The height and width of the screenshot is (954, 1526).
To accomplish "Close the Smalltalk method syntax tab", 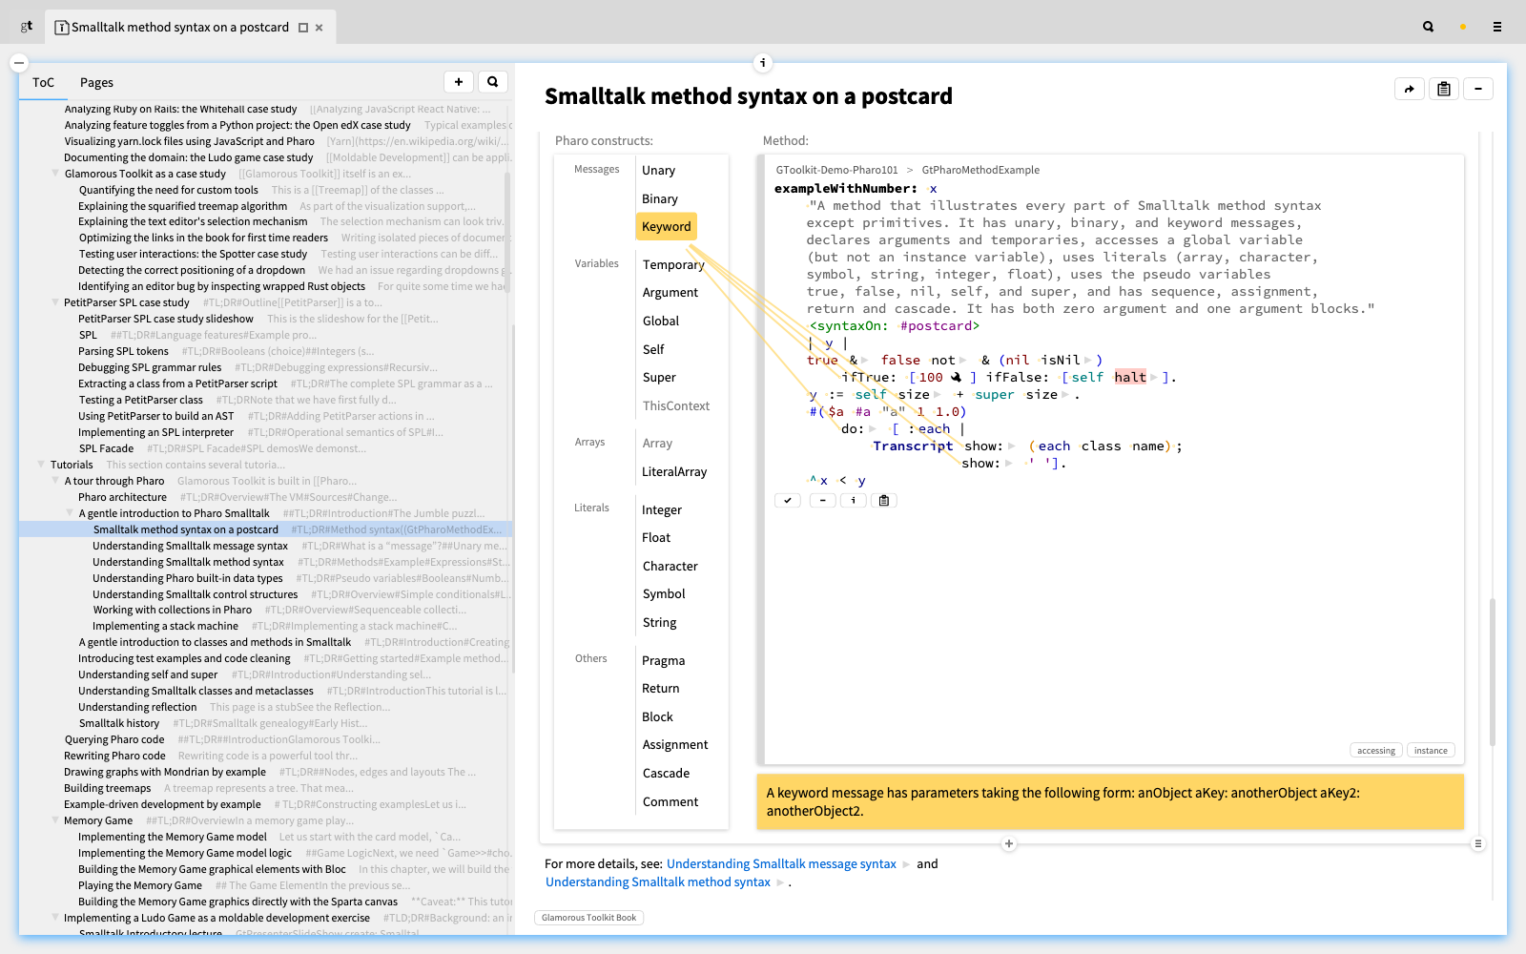I will pyautogui.click(x=320, y=28).
